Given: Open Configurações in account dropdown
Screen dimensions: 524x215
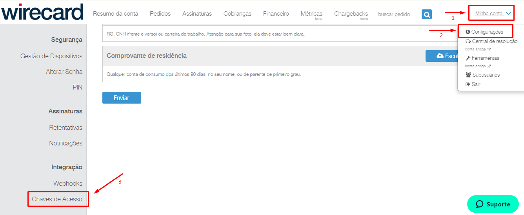Looking at the screenshot, I should tap(487, 32).
